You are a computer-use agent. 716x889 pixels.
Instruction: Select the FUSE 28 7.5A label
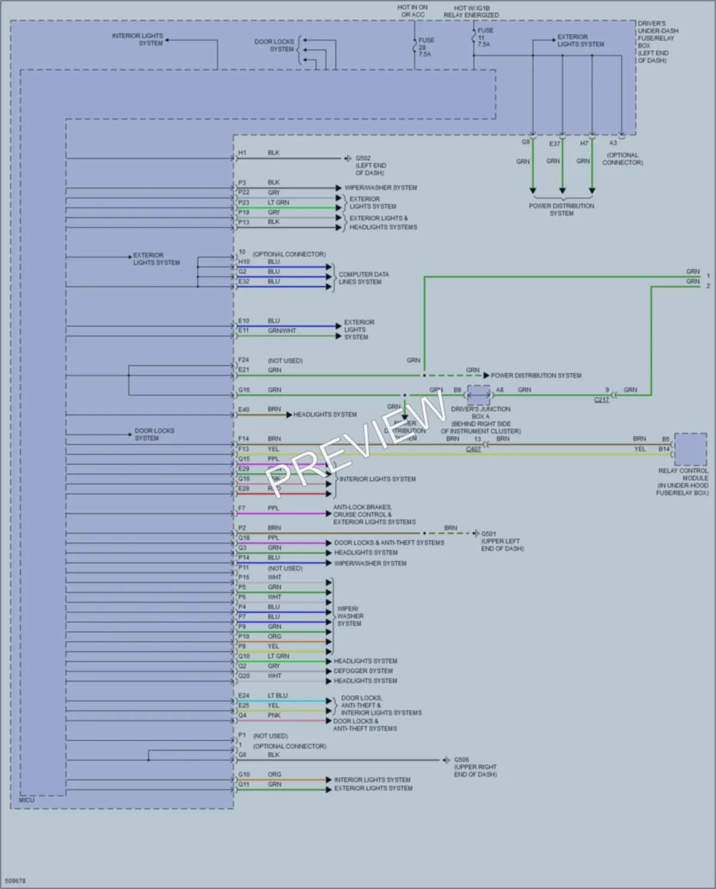coord(426,47)
